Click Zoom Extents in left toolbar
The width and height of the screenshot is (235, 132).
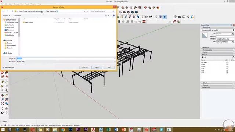tap(2, 103)
